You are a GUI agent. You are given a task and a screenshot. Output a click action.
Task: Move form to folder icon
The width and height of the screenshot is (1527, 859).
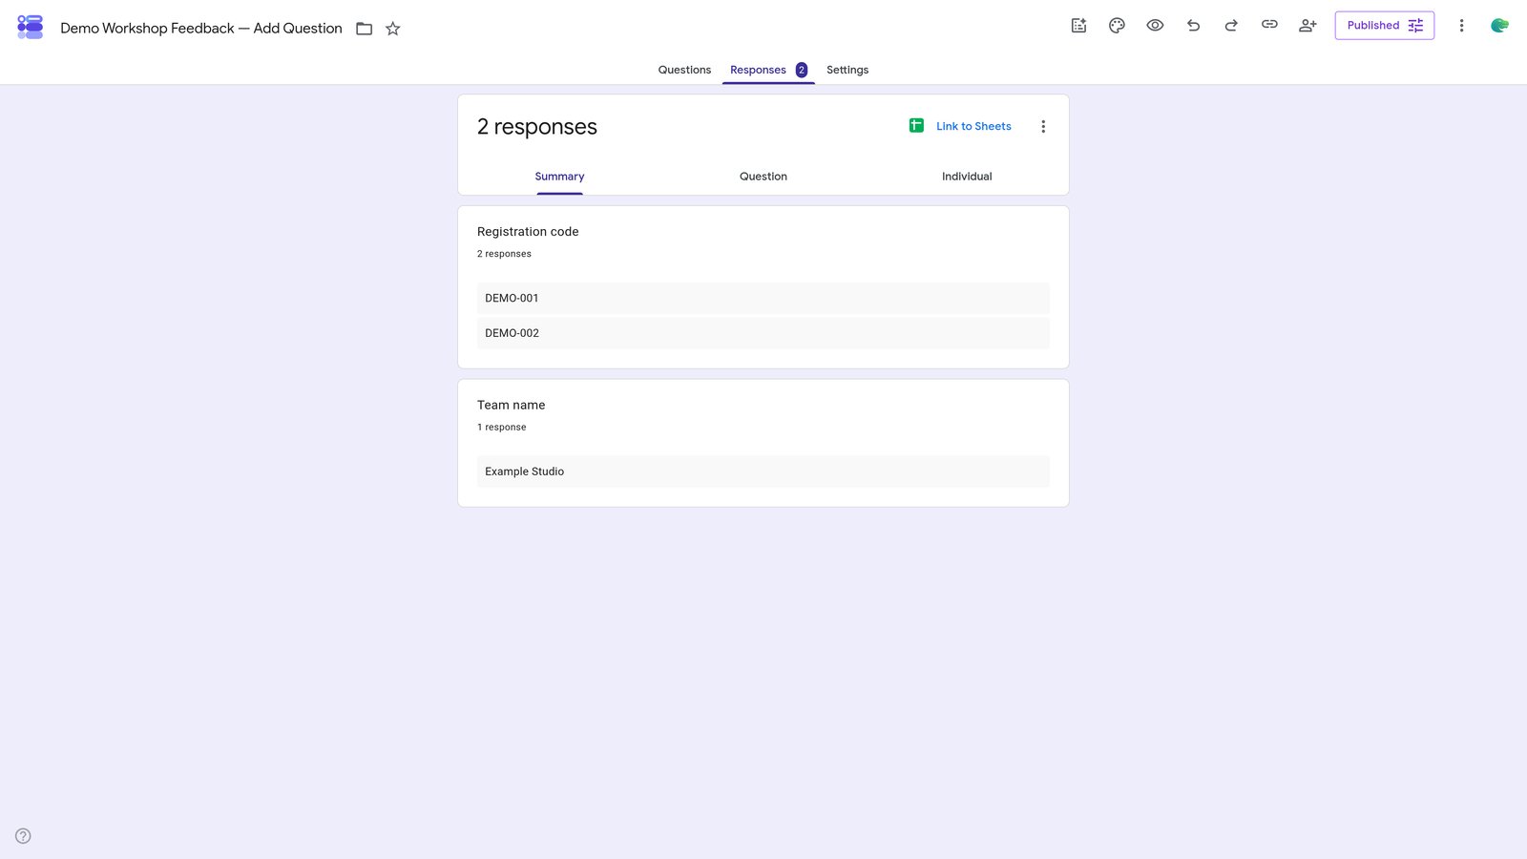click(364, 29)
